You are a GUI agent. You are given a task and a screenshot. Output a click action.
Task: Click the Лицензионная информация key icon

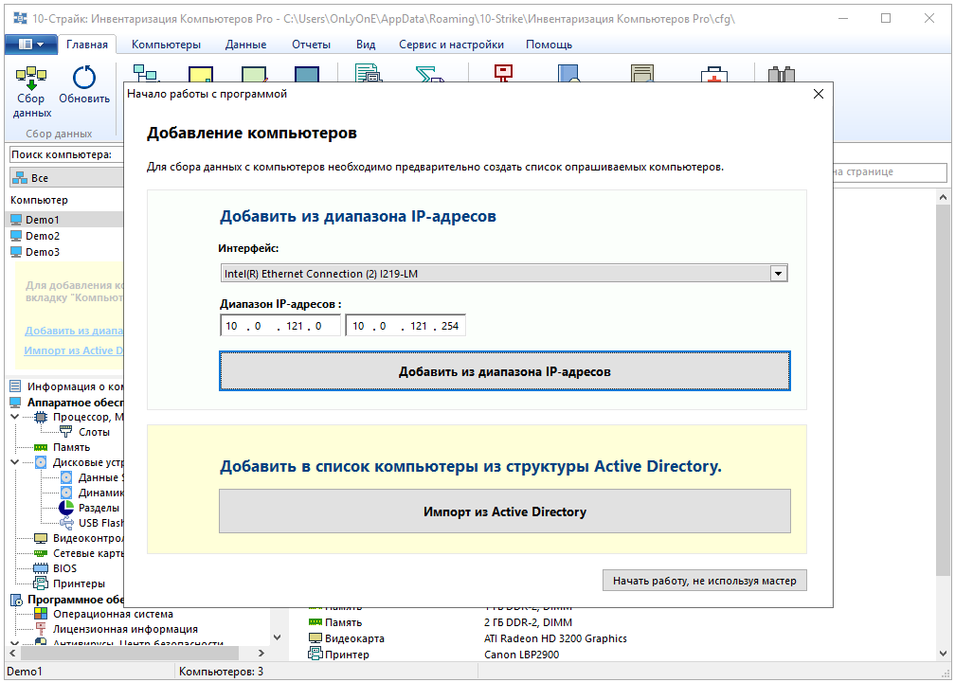click(x=41, y=629)
